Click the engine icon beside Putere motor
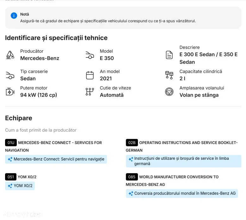Screen dimensions: 246x220 pyautogui.click(x=10, y=92)
